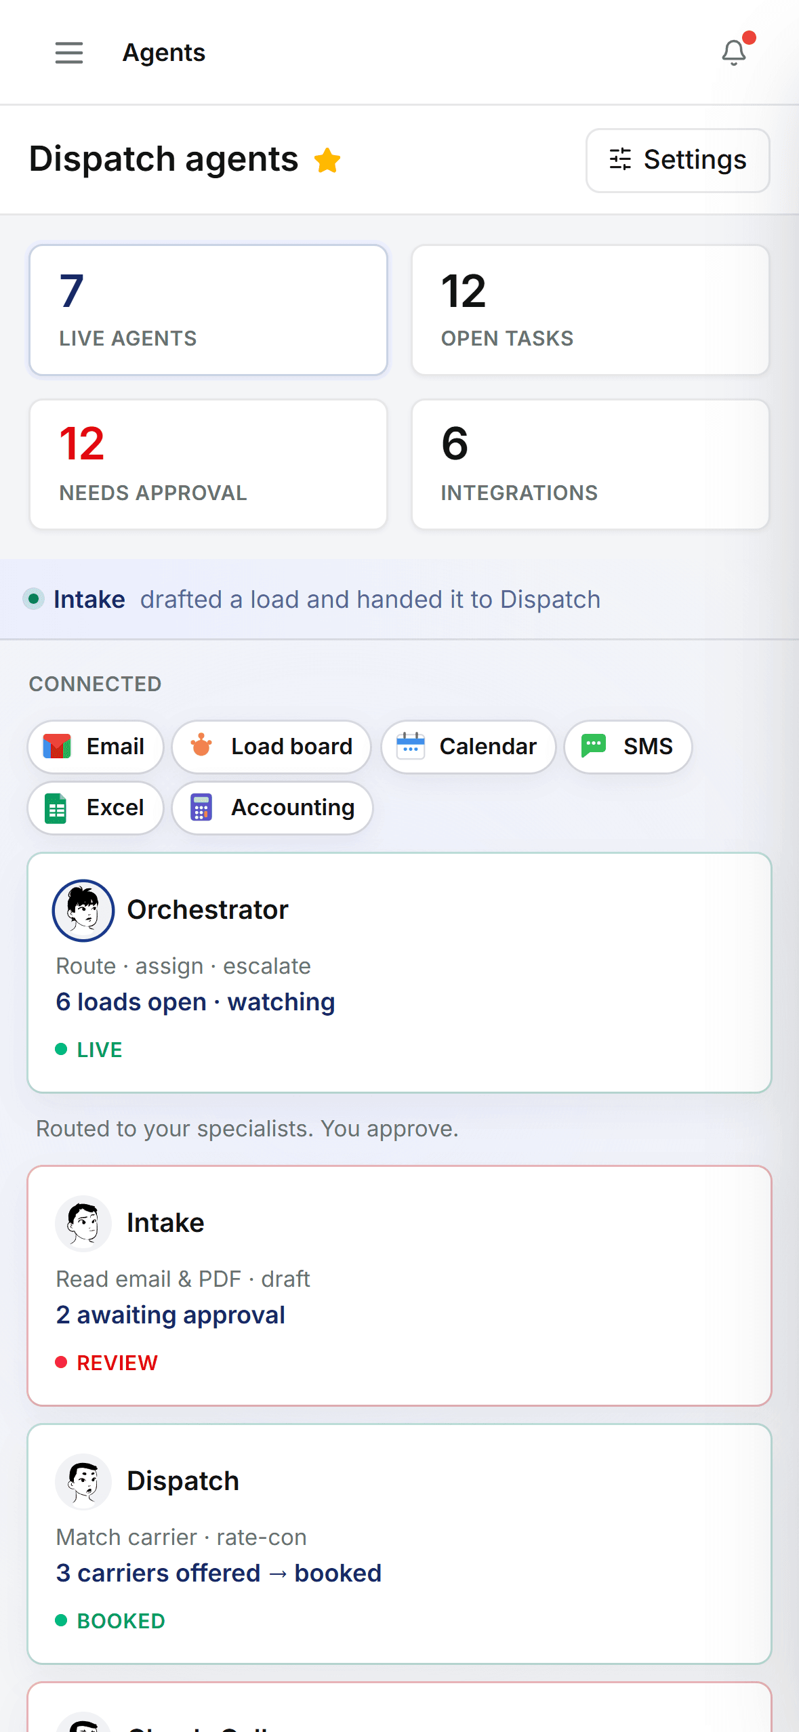Open the SMS integration chip

pos(628,747)
